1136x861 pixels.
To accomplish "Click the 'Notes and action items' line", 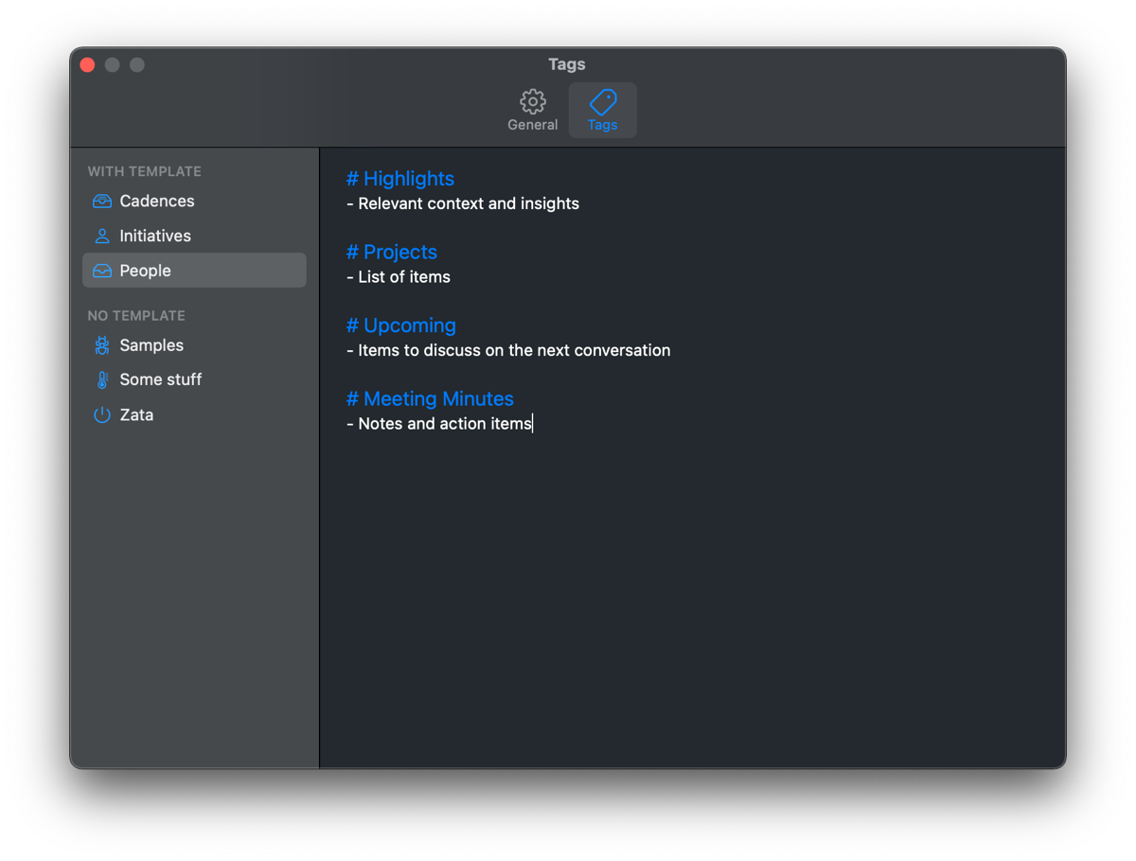I will pos(439,424).
